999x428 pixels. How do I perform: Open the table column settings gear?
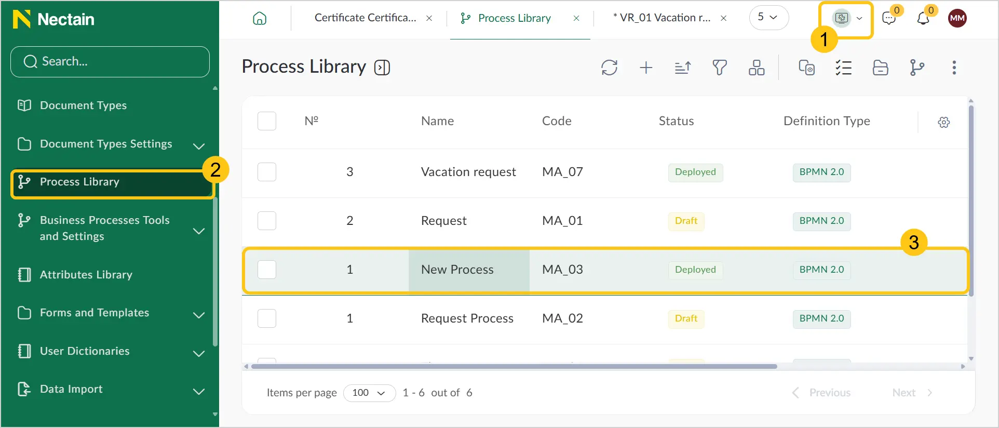[944, 122]
